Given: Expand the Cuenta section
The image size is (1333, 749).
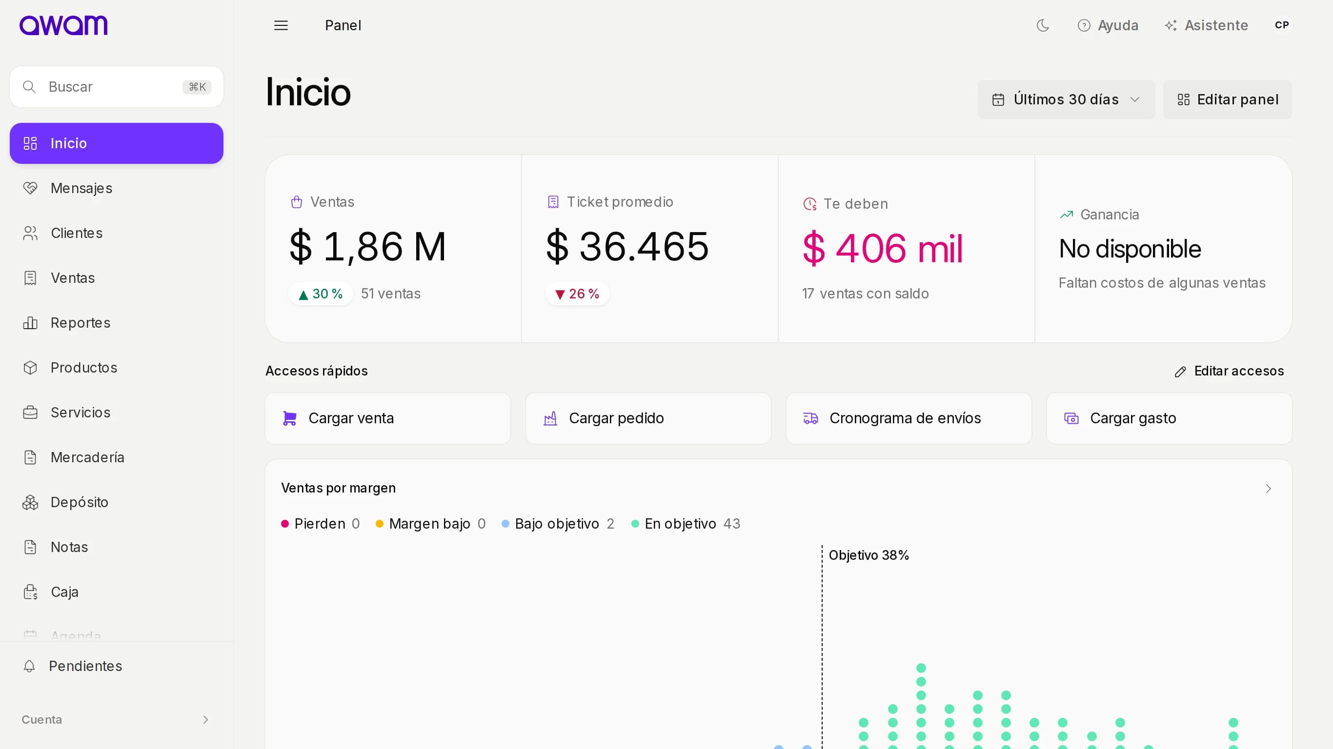Looking at the screenshot, I should [117, 720].
